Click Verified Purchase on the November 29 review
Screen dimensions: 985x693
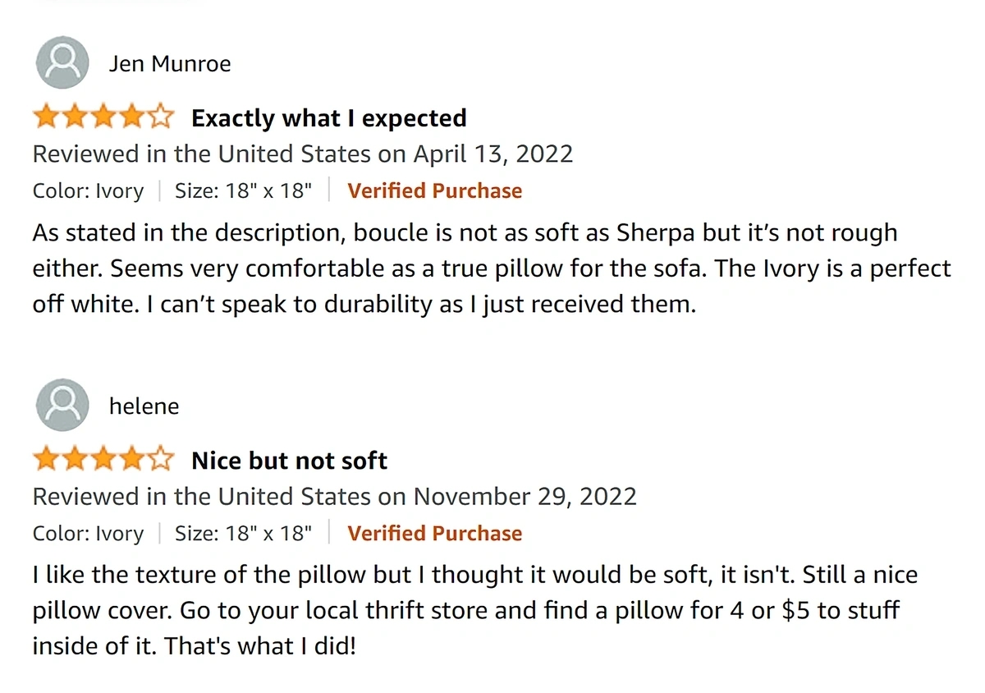point(434,533)
